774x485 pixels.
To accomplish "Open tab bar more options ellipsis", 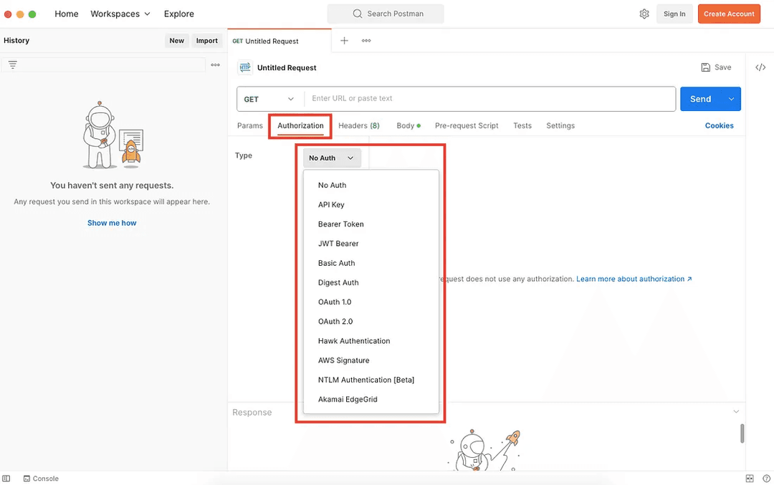I will [366, 40].
